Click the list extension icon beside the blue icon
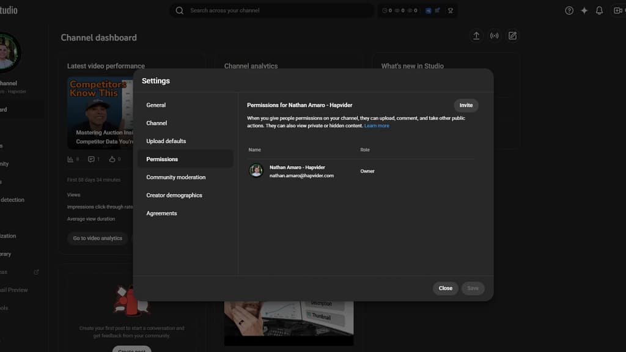 click(x=438, y=10)
